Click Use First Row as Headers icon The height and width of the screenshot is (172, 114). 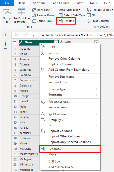(x=21, y=12)
